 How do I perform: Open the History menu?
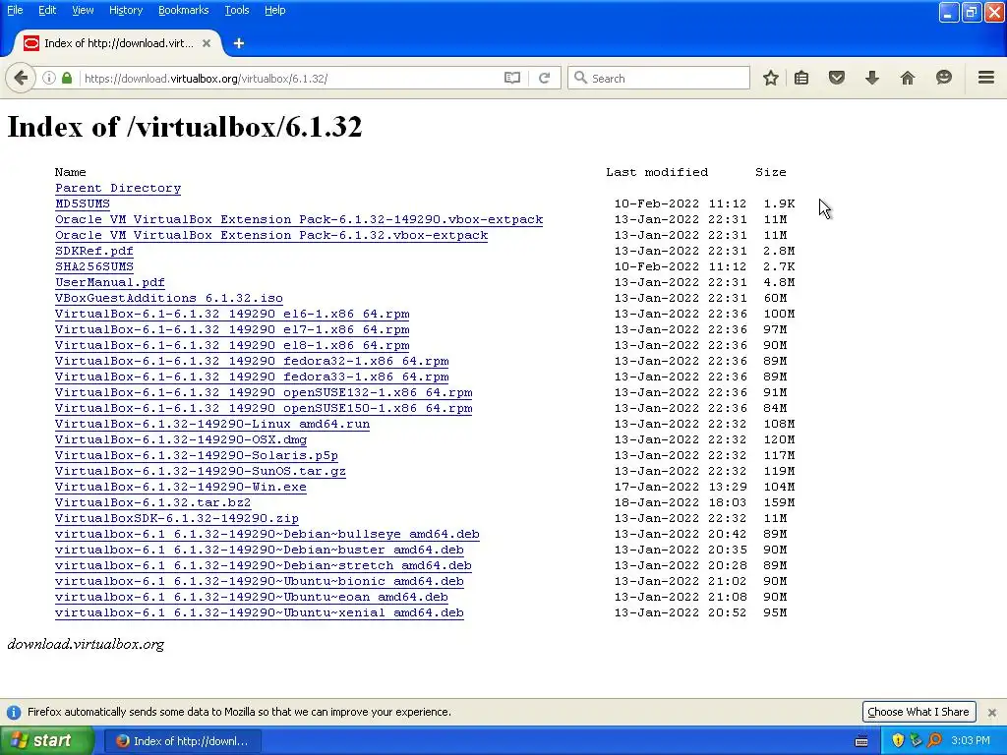125,10
